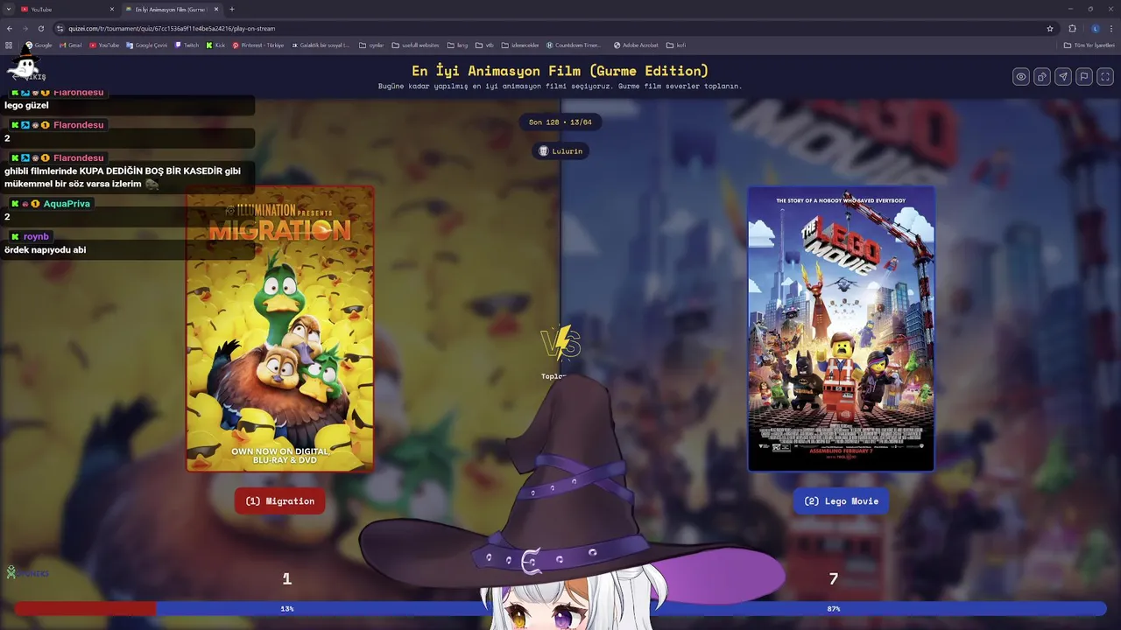Vote for (1) Migration button
This screenshot has height=630, width=1121.
point(280,501)
